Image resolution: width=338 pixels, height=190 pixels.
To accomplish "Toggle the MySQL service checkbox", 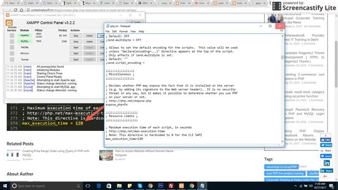I will 12,41.
